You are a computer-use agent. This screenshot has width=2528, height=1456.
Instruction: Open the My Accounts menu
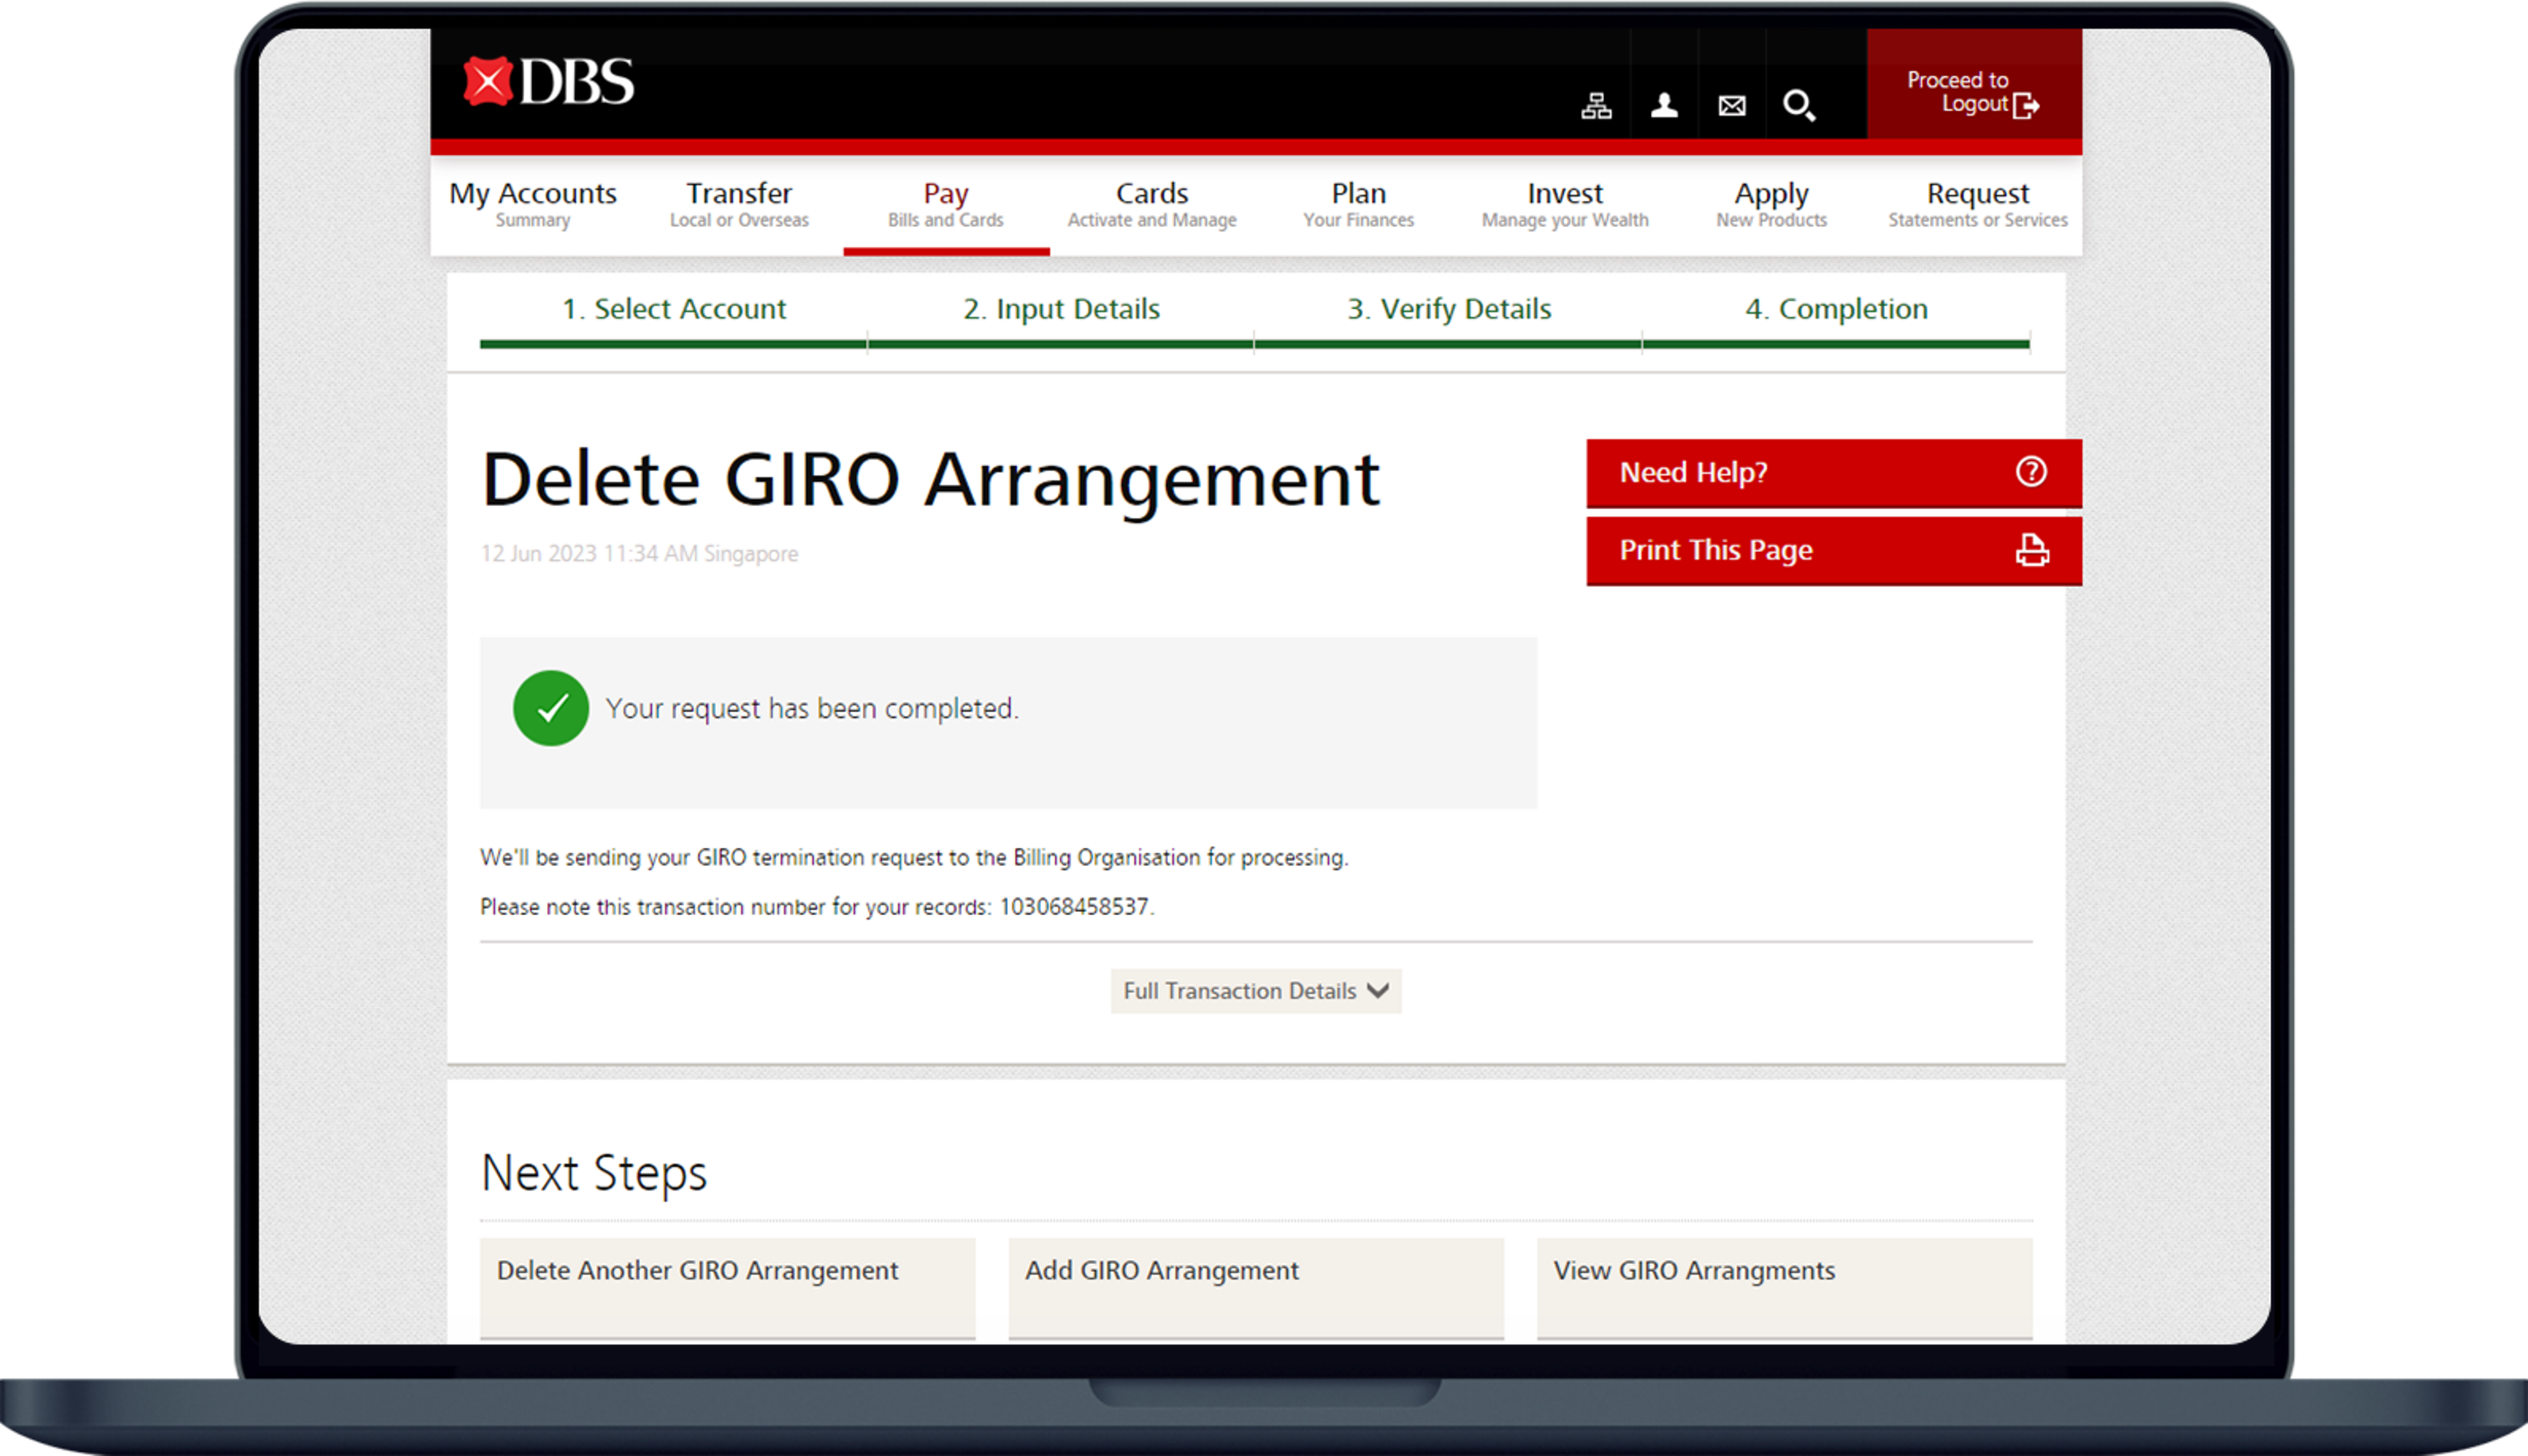[x=533, y=203]
